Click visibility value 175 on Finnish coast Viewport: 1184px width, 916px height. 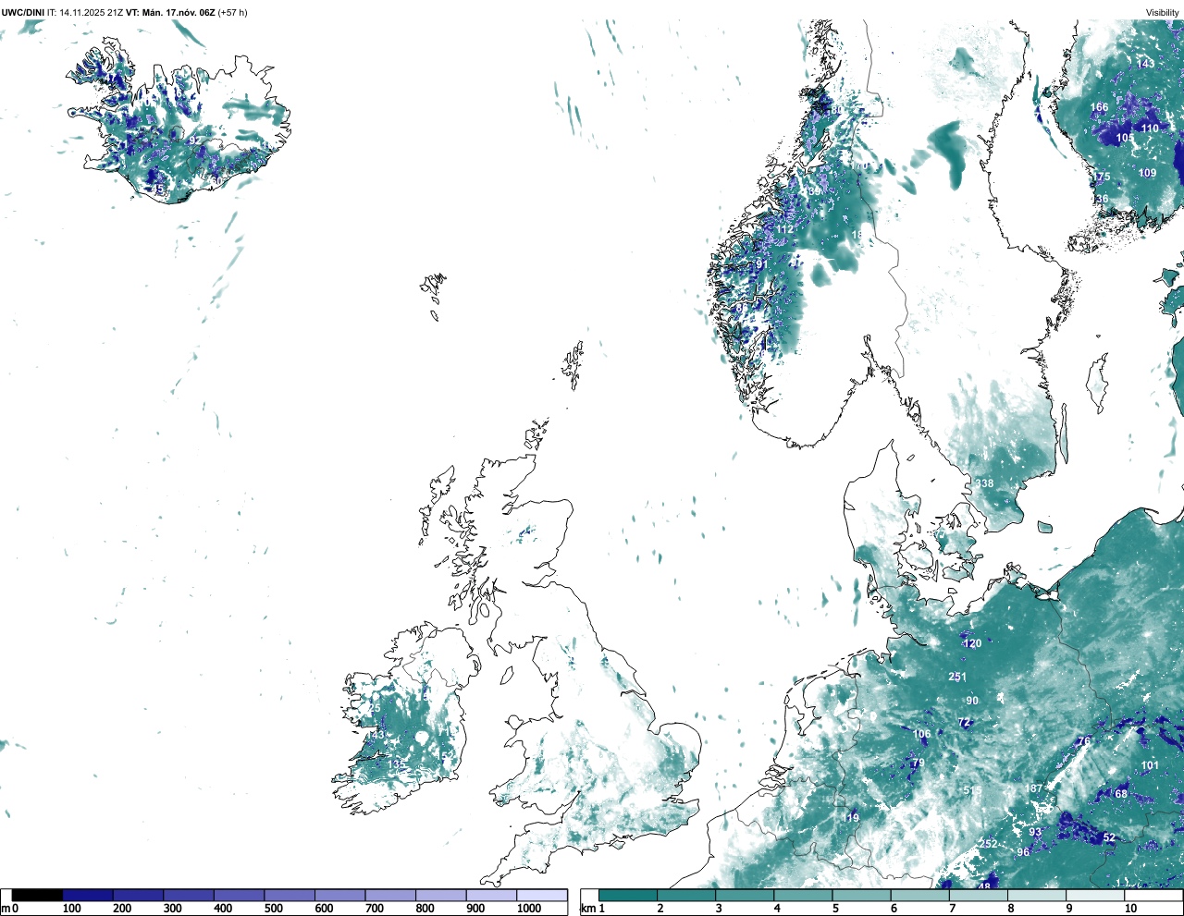pyautogui.click(x=1102, y=177)
